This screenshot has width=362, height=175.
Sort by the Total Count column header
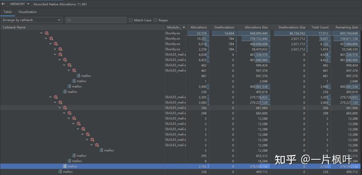[x=320, y=27]
